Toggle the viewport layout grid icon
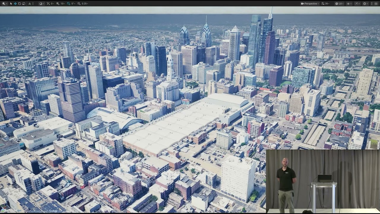380x214 pixels. pyautogui.click(x=376, y=4)
